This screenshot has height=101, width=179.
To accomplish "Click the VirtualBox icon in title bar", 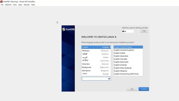I will 1,2.
